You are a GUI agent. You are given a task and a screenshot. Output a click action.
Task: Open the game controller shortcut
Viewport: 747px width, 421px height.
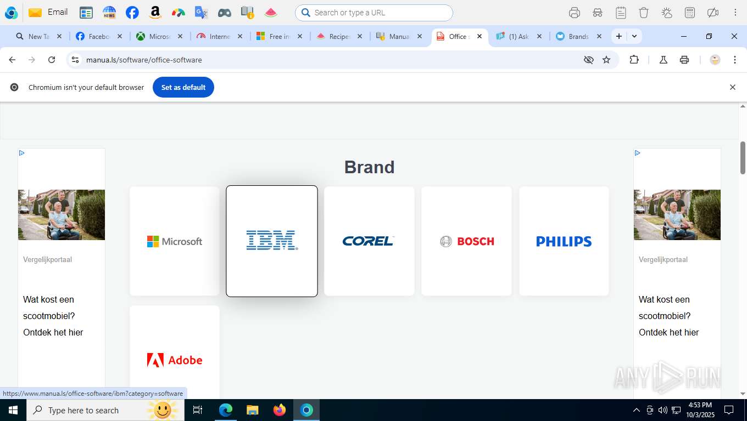point(225,13)
